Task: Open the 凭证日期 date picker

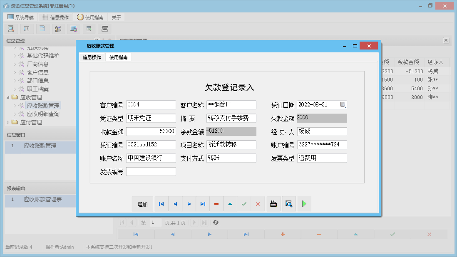Action: click(343, 105)
